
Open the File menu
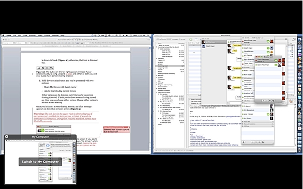point(14,36)
